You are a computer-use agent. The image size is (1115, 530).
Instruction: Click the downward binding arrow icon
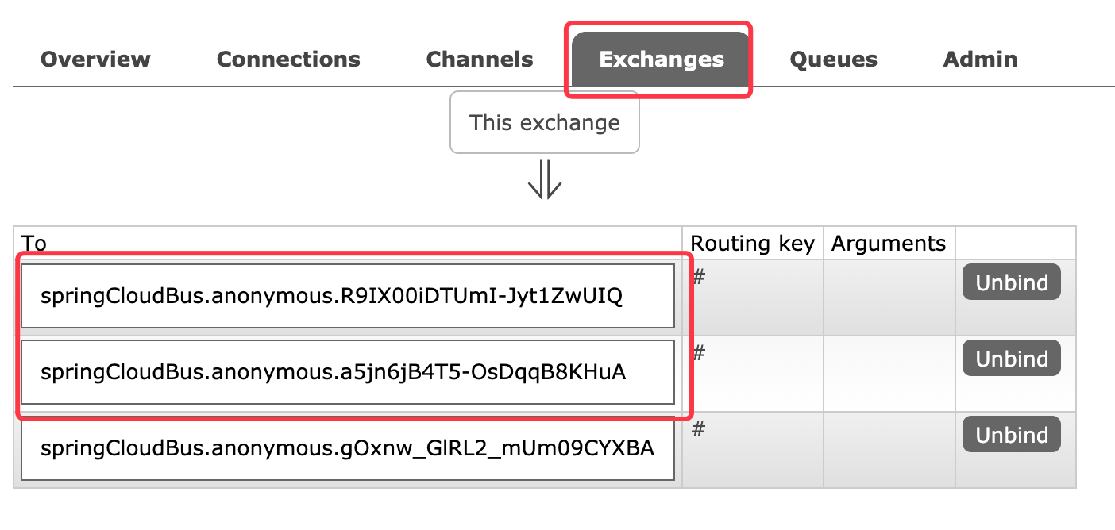point(545,181)
